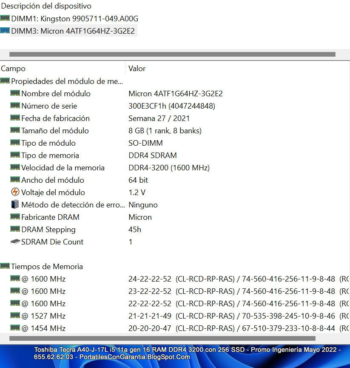Image resolution: width=350 pixels, height=368 pixels.
Task: Click the memory icon beside Velocidad de la memoria
Action: coord(15,167)
